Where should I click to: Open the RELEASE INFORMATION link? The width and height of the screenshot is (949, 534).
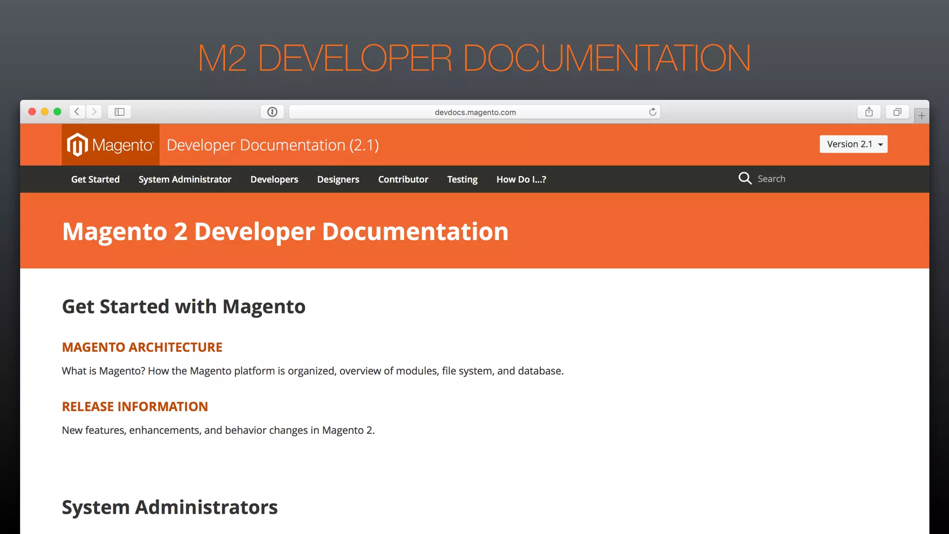[x=135, y=407]
